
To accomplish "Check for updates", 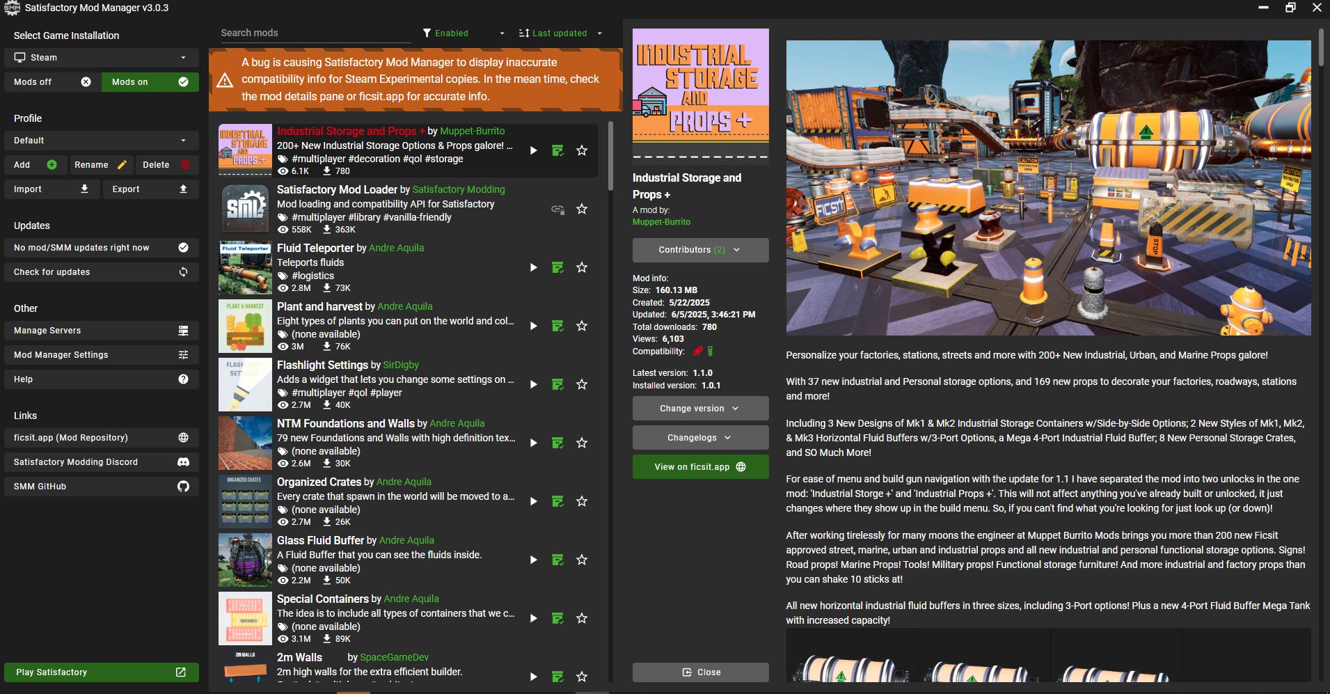I will (102, 272).
